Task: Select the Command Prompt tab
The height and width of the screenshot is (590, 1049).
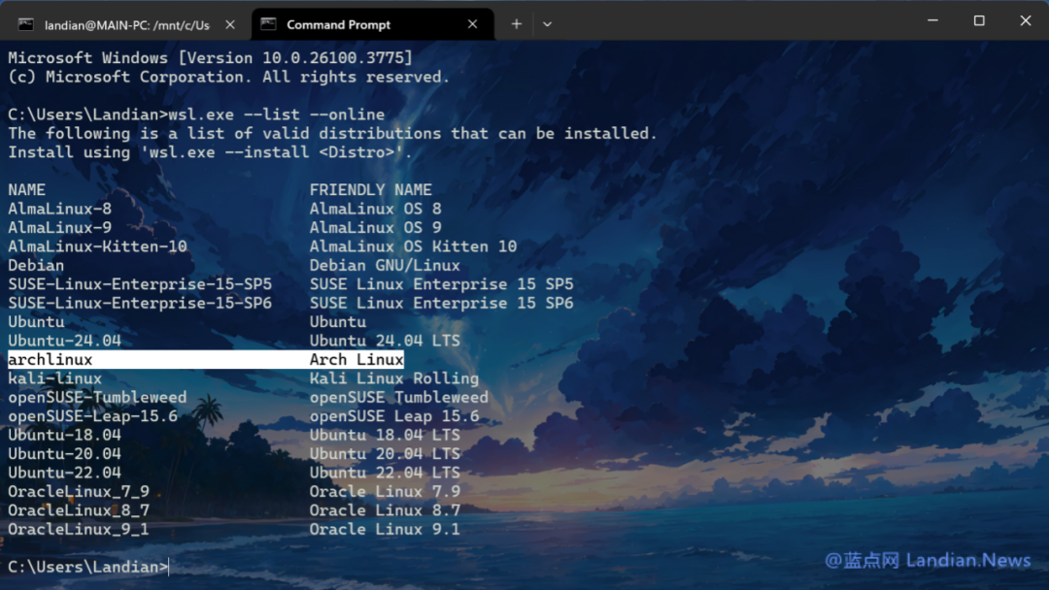Action: tap(372, 24)
